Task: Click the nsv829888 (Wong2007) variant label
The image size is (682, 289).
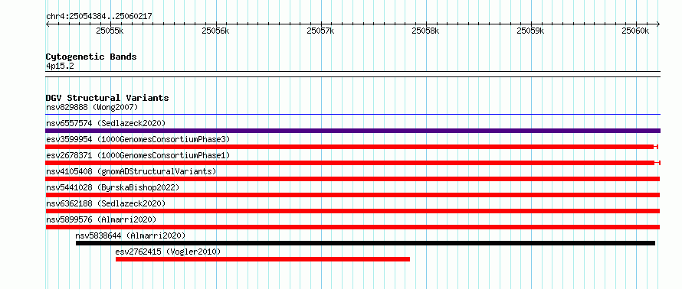Action: point(92,107)
